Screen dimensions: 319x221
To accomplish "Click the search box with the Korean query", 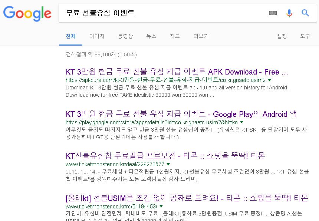I will click(163, 13).
